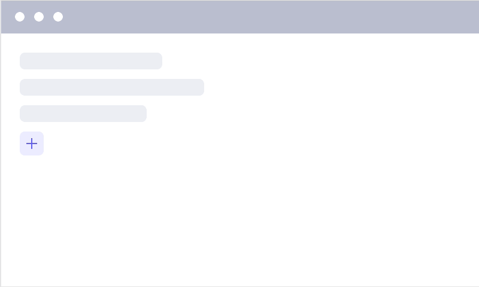
Task: Open the middle list item bar
Action: tap(112, 87)
